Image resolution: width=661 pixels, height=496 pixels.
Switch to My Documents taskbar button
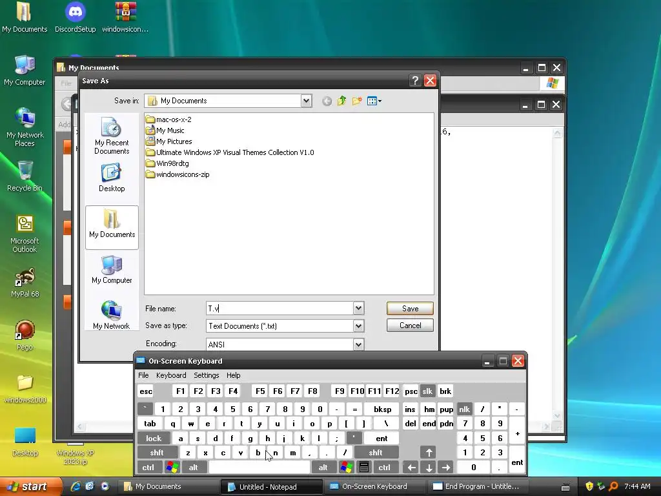167,486
